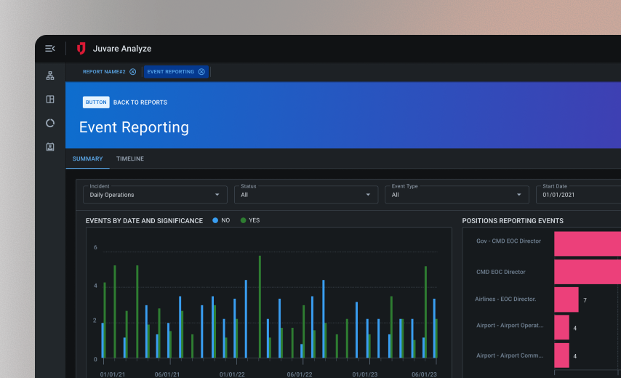Open the dashboard layout sidebar icon
This screenshot has width=621, height=378.
[50, 100]
